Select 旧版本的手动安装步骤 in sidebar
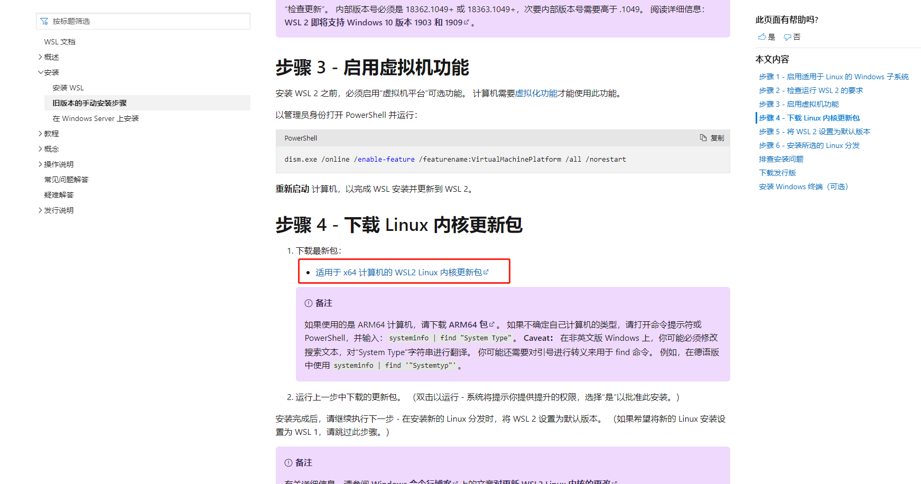The width and height of the screenshot is (921, 484). coord(147,103)
